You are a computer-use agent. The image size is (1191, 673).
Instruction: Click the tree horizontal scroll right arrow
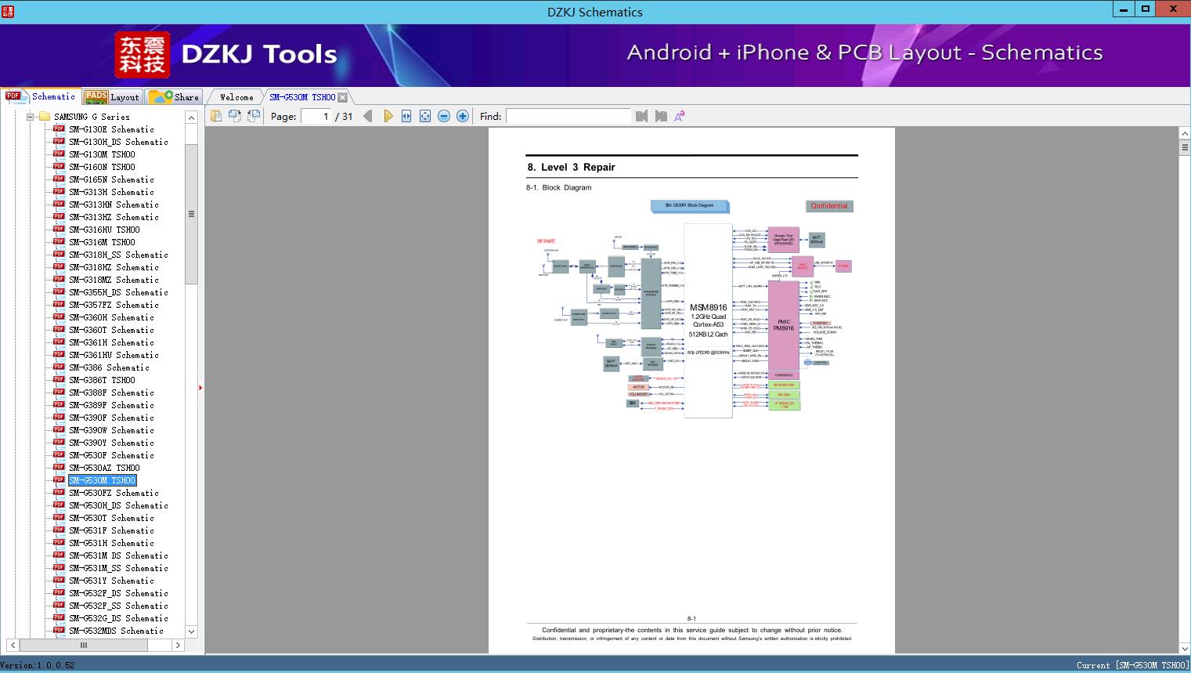click(x=178, y=646)
